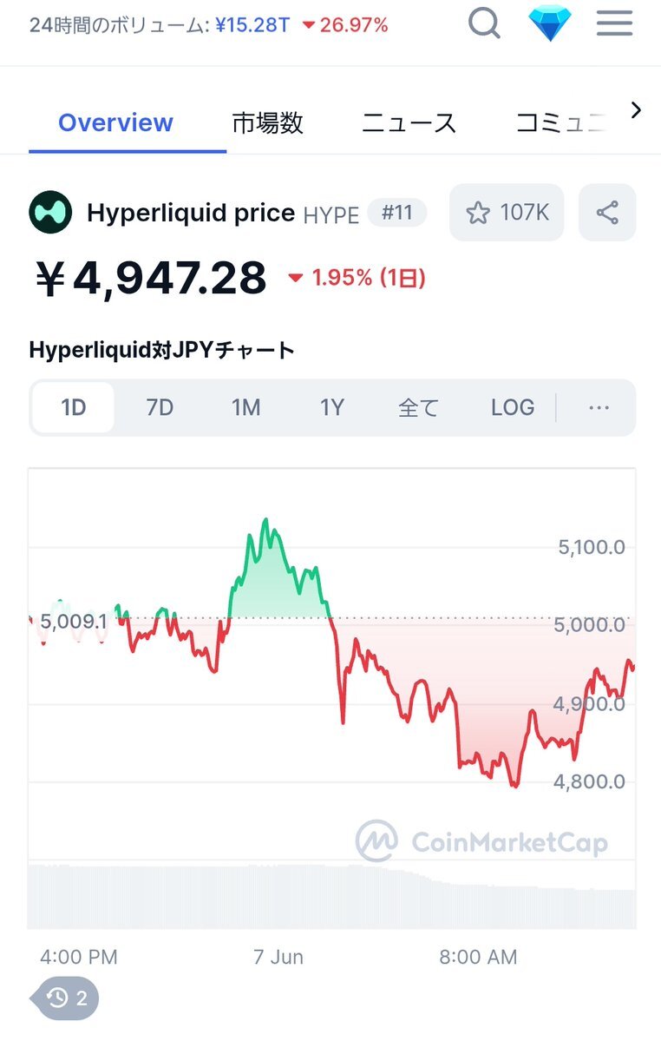Click the #11 rank badge
Image resolution: width=661 pixels, height=1041 pixels.
click(x=397, y=213)
